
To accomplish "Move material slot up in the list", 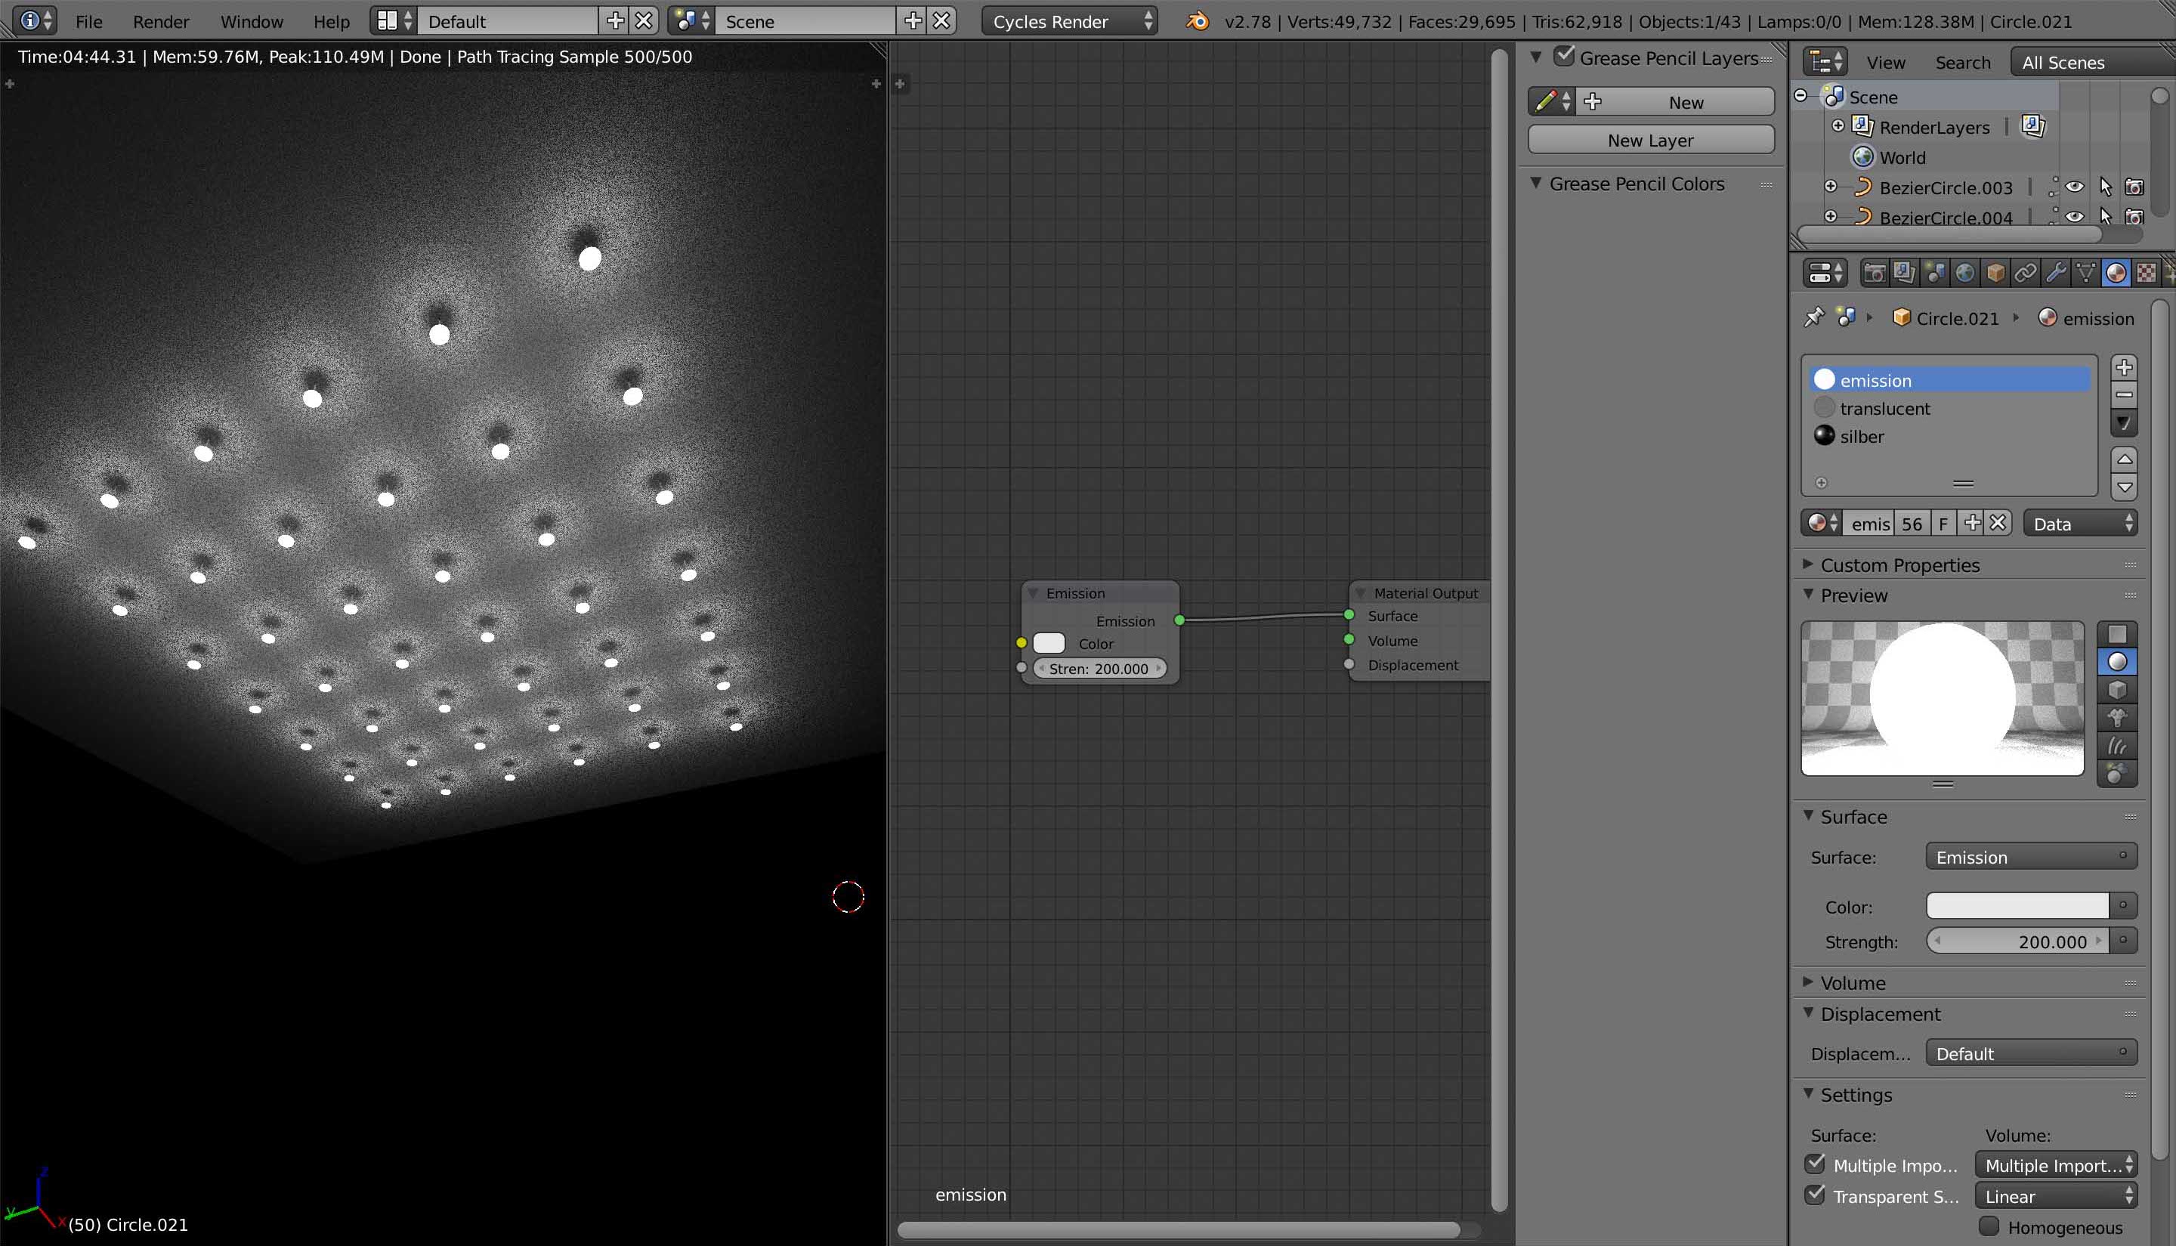I will pos(2124,459).
